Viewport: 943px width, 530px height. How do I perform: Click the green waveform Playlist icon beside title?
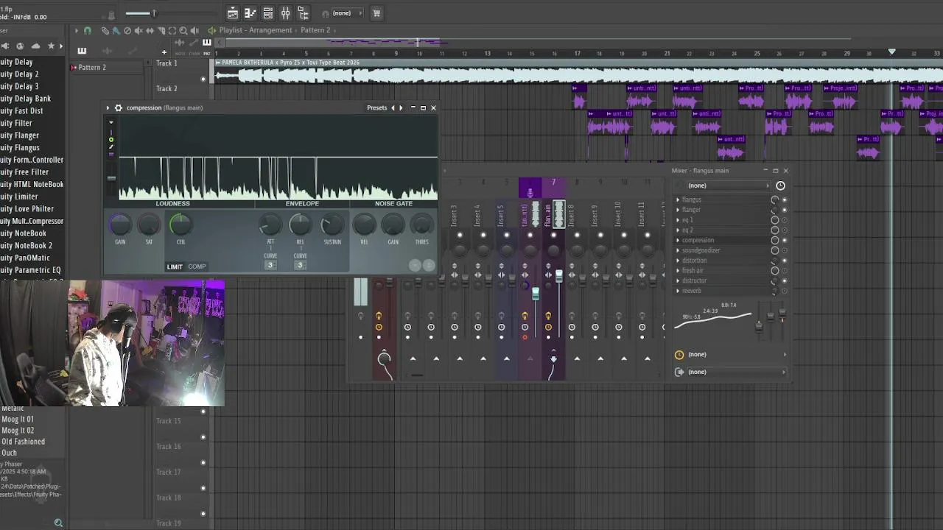[212, 30]
